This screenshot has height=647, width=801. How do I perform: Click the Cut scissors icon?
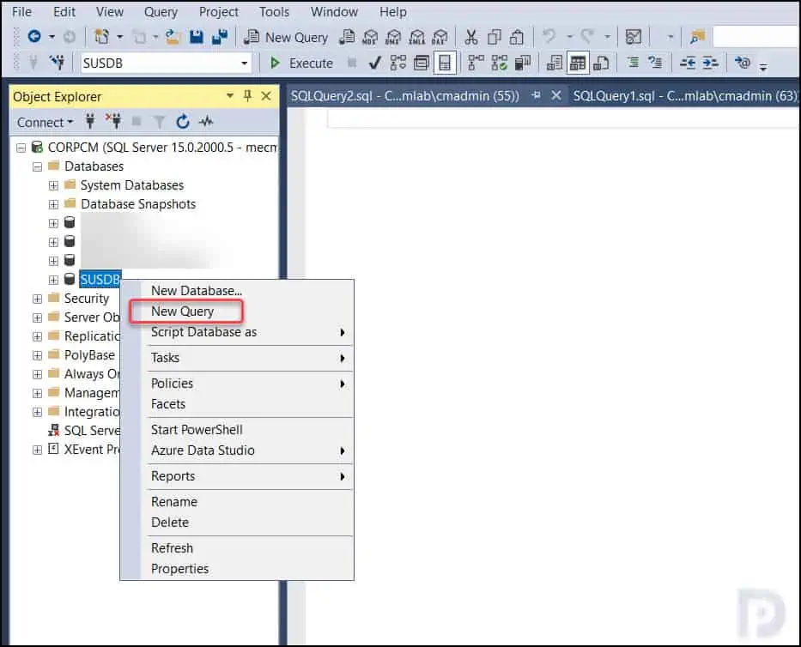click(471, 37)
